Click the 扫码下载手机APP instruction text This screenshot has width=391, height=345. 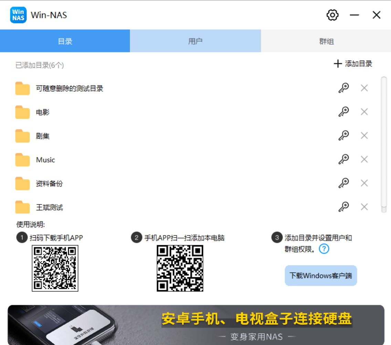56,238
